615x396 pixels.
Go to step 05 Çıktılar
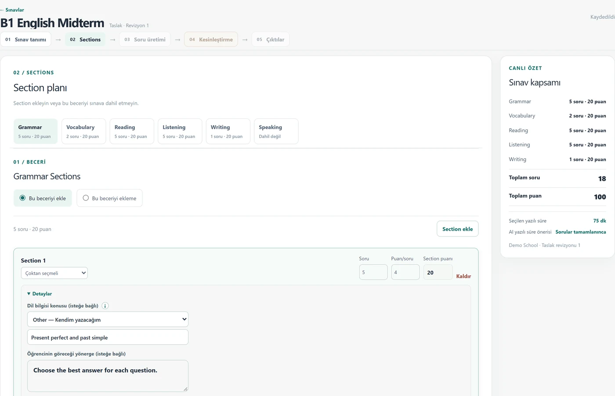point(270,39)
